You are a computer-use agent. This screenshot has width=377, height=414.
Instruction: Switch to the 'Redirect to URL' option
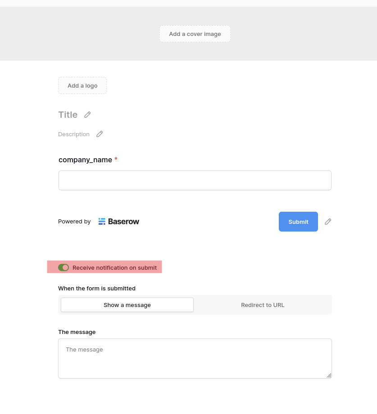point(263,305)
